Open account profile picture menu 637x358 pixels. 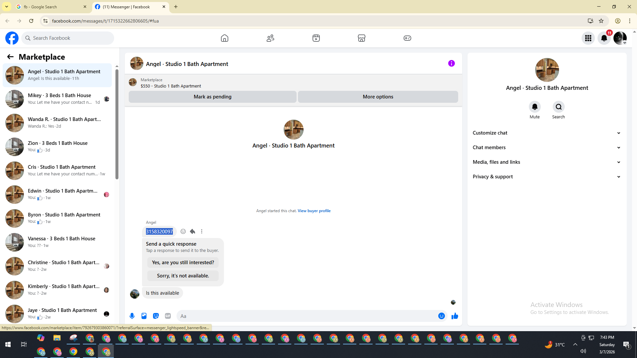pos(620,38)
